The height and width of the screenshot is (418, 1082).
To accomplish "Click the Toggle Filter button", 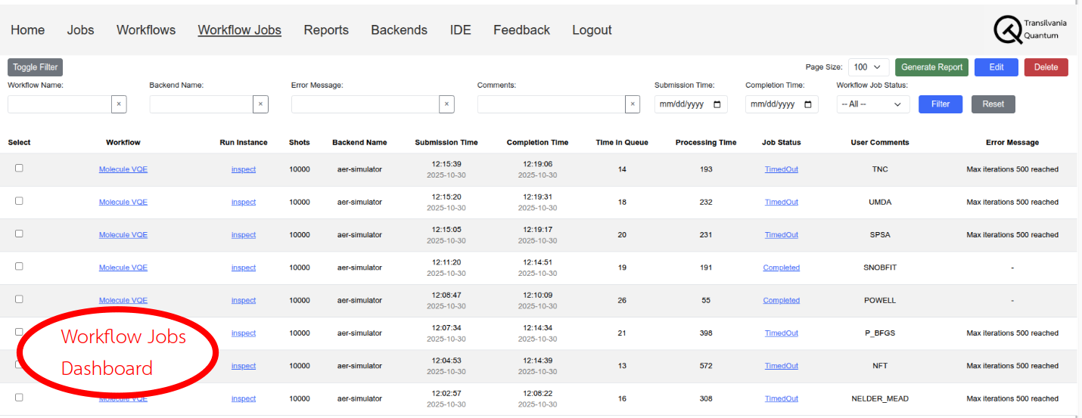I will 35,67.
